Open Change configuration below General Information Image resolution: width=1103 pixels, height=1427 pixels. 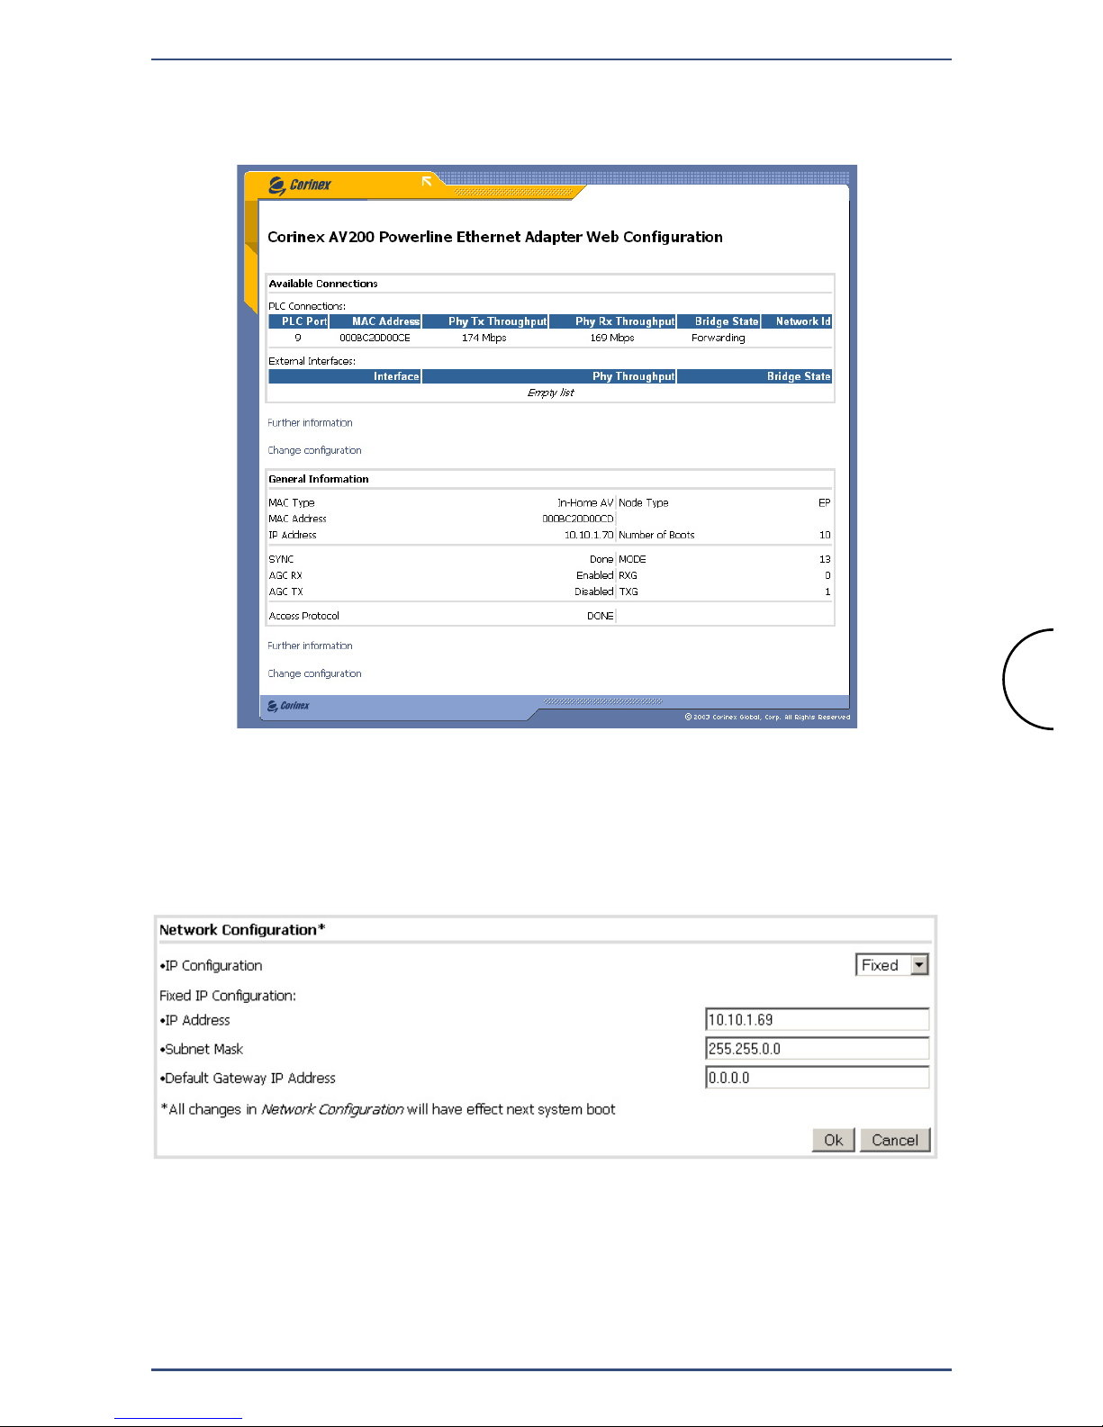(x=314, y=674)
